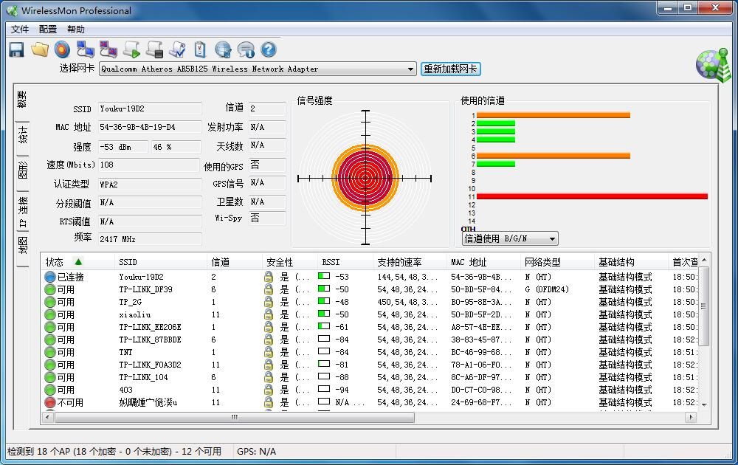Open the 文件 menu
Viewport: 738px width, 465px height.
tap(20, 30)
